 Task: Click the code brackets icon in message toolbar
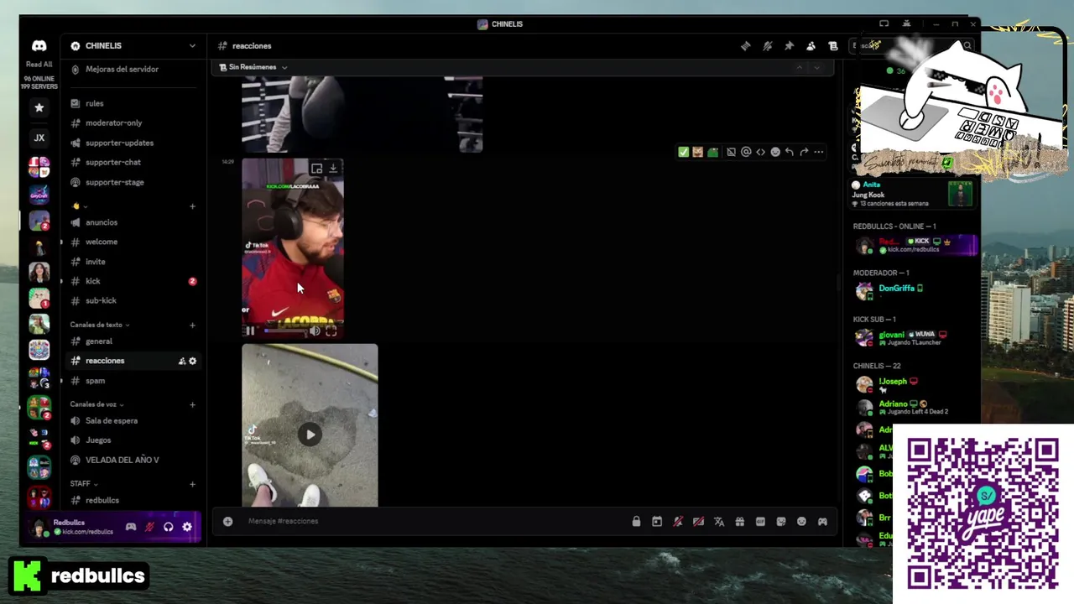pyautogui.click(x=760, y=152)
